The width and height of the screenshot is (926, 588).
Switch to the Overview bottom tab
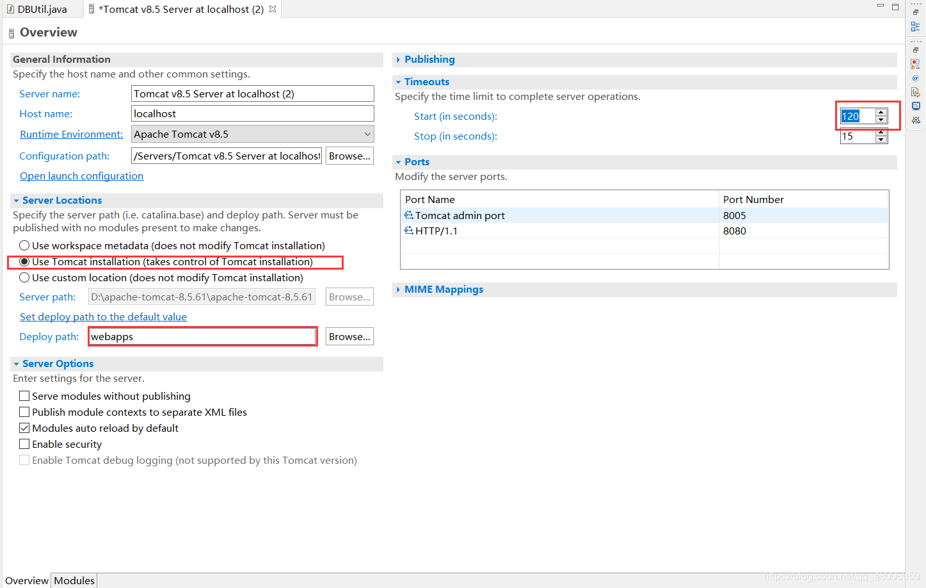point(26,580)
